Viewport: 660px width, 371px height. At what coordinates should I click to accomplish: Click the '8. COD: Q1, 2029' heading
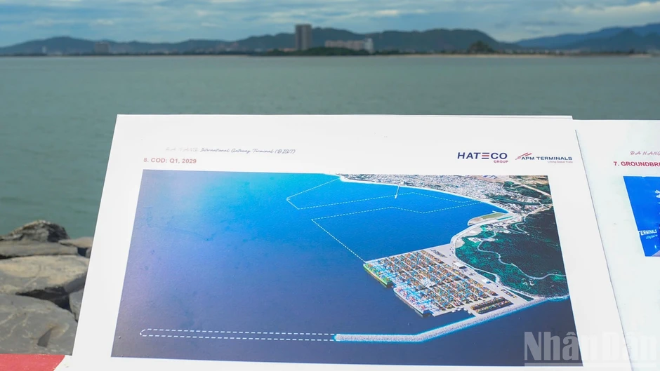(170, 161)
